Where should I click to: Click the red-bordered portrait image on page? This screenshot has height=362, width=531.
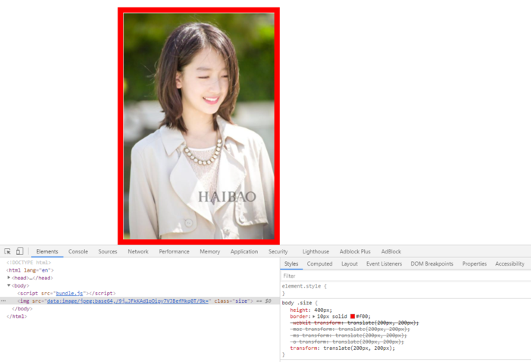click(199, 126)
